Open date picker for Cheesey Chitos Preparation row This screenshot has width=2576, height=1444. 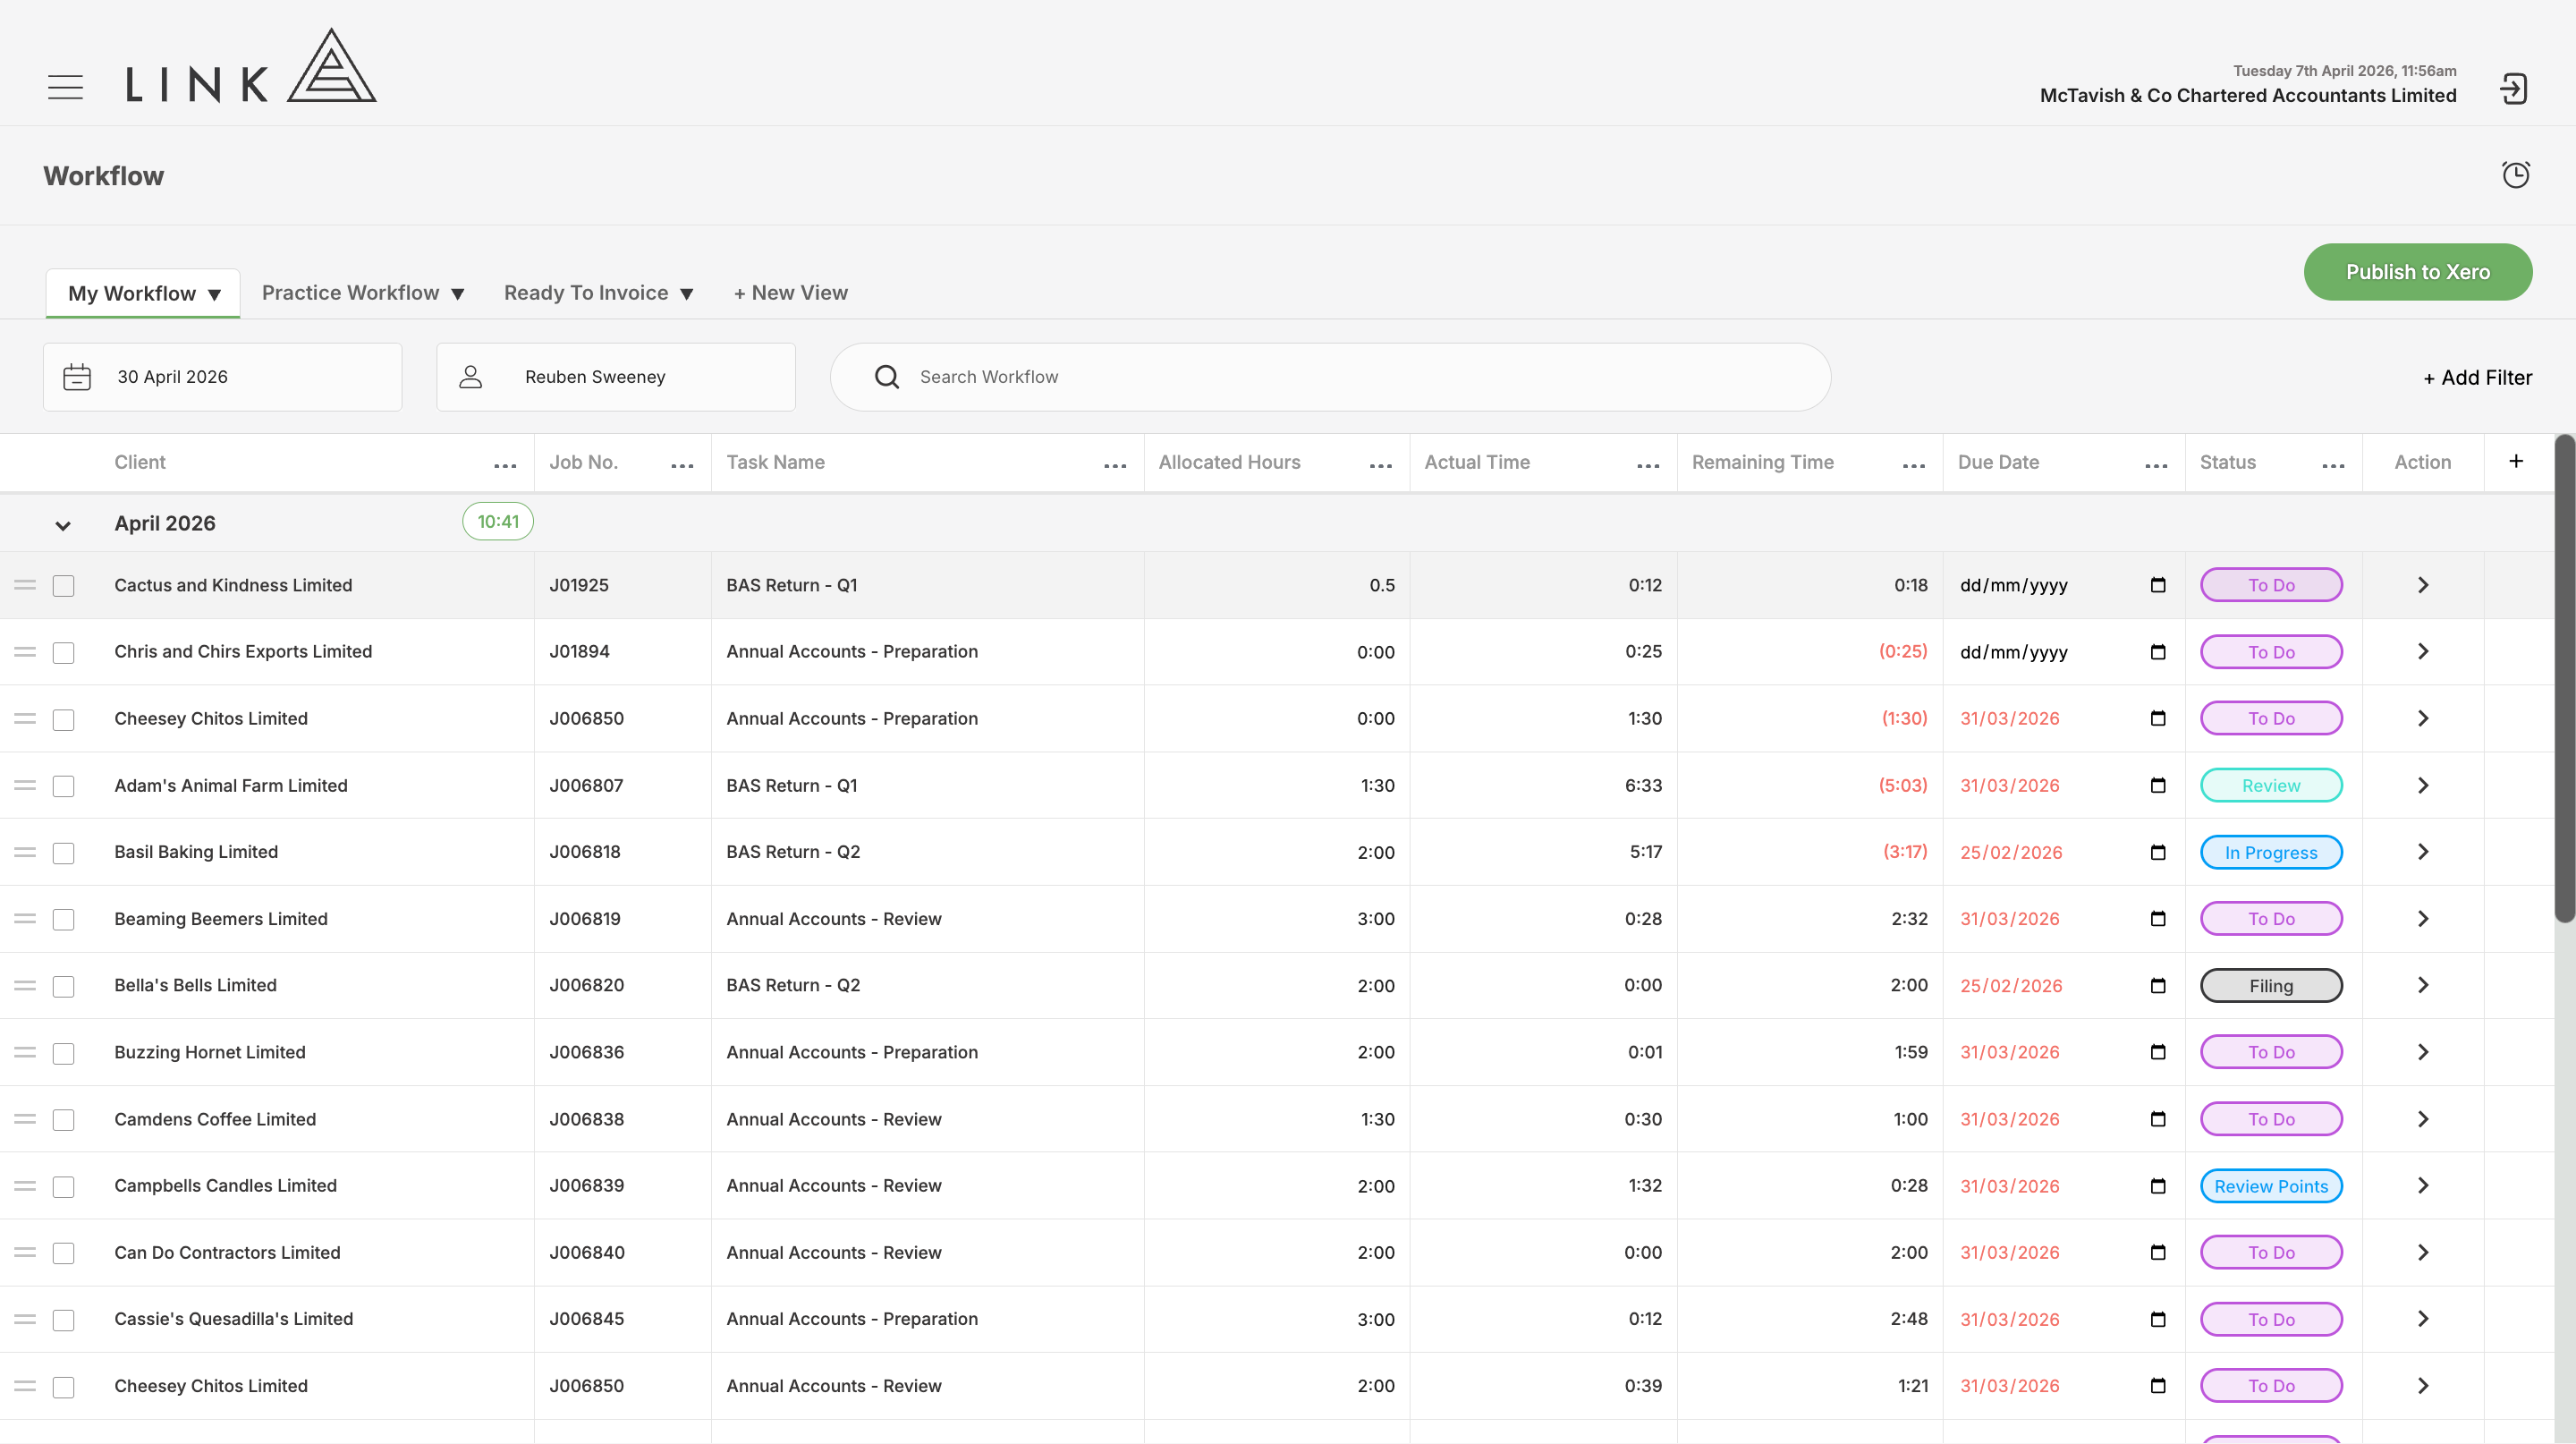(x=2158, y=718)
